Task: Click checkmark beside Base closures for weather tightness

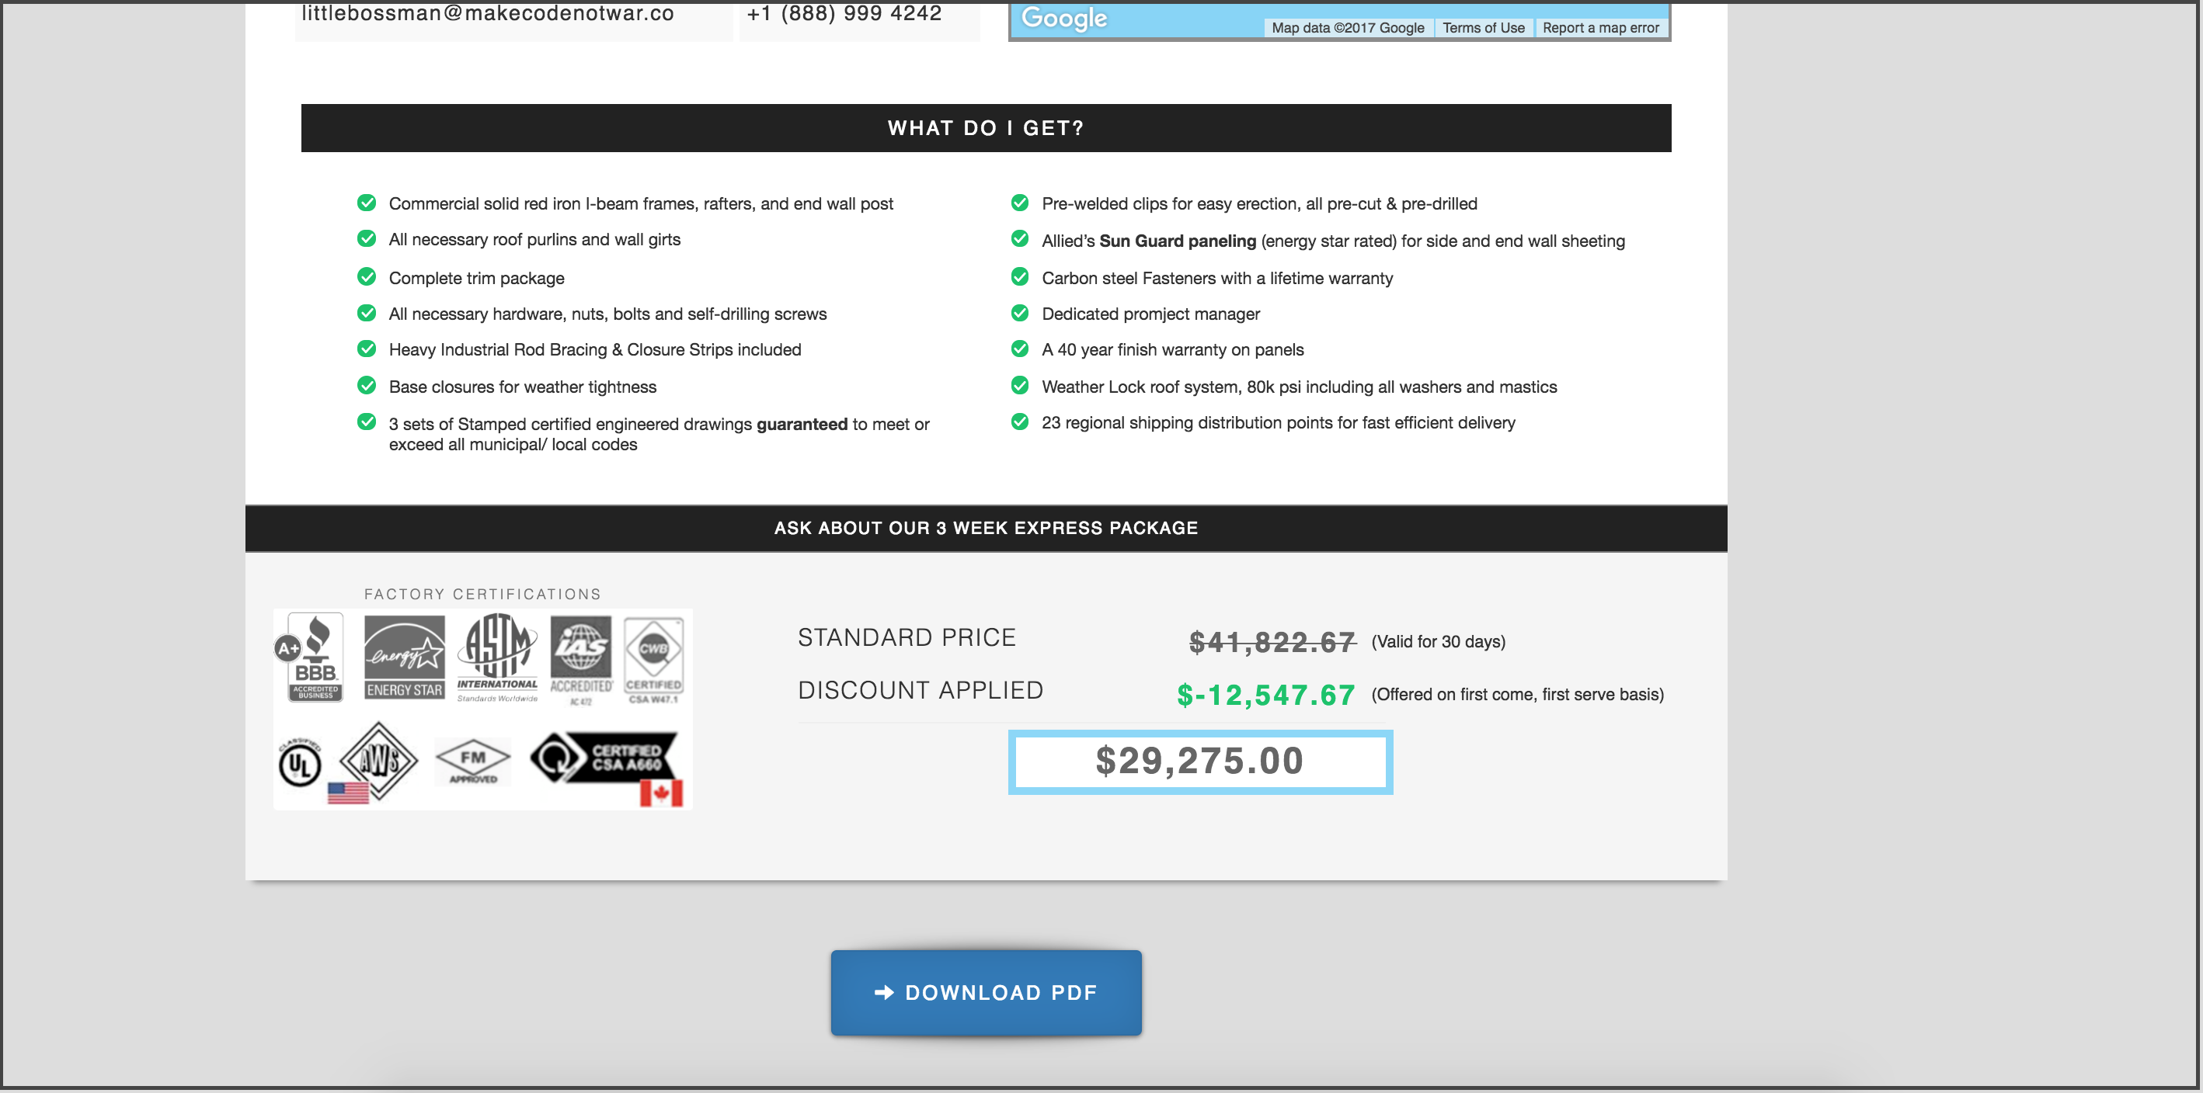Action: [x=367, y=385]
